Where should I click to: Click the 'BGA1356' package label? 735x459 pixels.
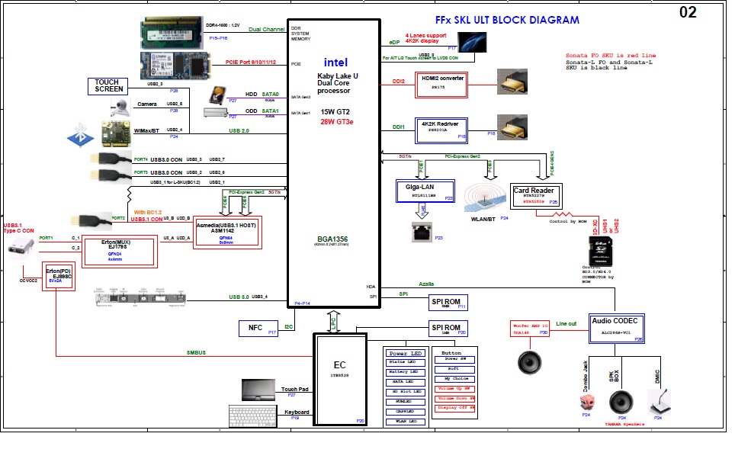[332, 239]
